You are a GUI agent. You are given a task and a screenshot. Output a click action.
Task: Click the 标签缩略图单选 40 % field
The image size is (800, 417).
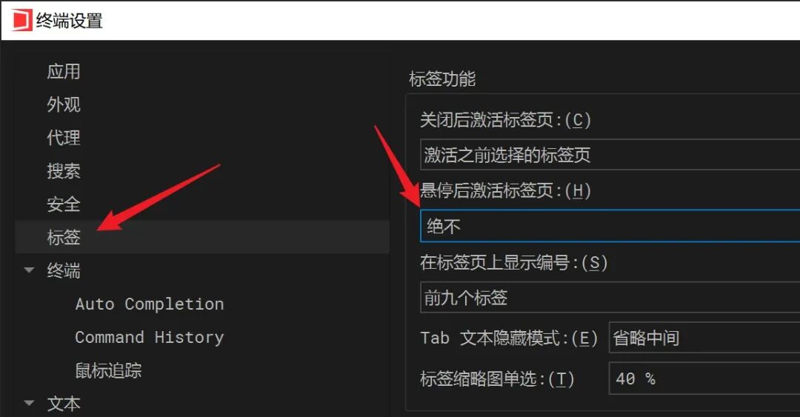tap(704, 378)
